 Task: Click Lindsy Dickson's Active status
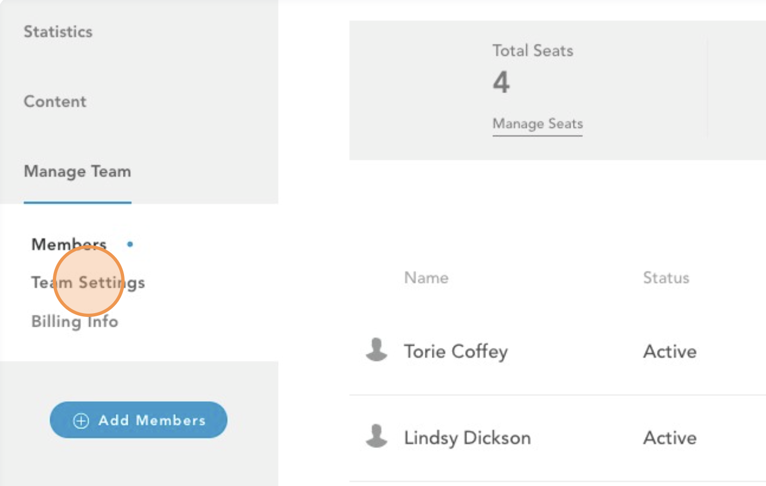coord(670,438)
